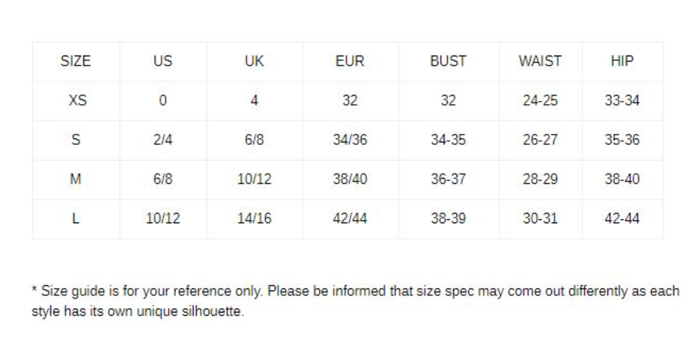Screen dimensions: 700x350
Task: Select the 38-39 bust cell
Action: click(x=448, y=218)
